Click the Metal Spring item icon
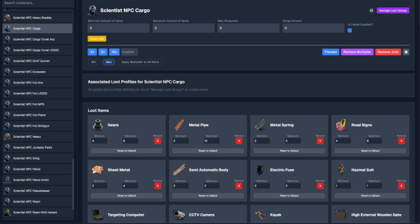Image resolution: width=420 pixels, height=224 pixels. click(260, 125)
